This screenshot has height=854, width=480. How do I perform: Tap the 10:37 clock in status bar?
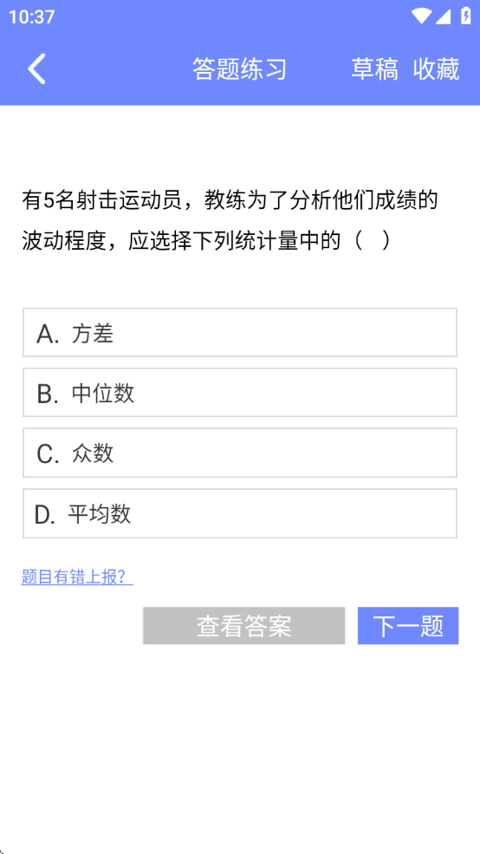(31, 16)
